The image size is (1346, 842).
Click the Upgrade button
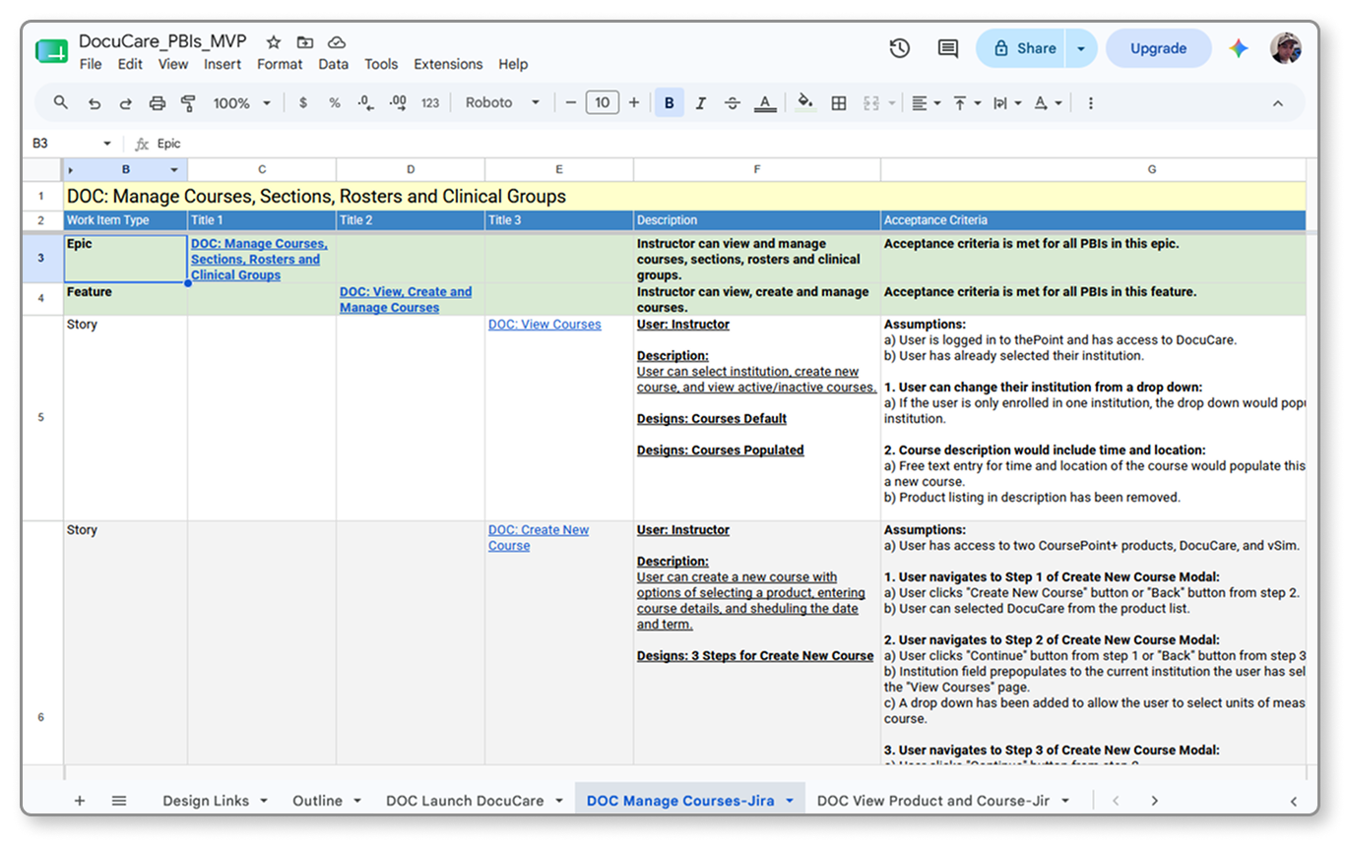click(1158, 48)
